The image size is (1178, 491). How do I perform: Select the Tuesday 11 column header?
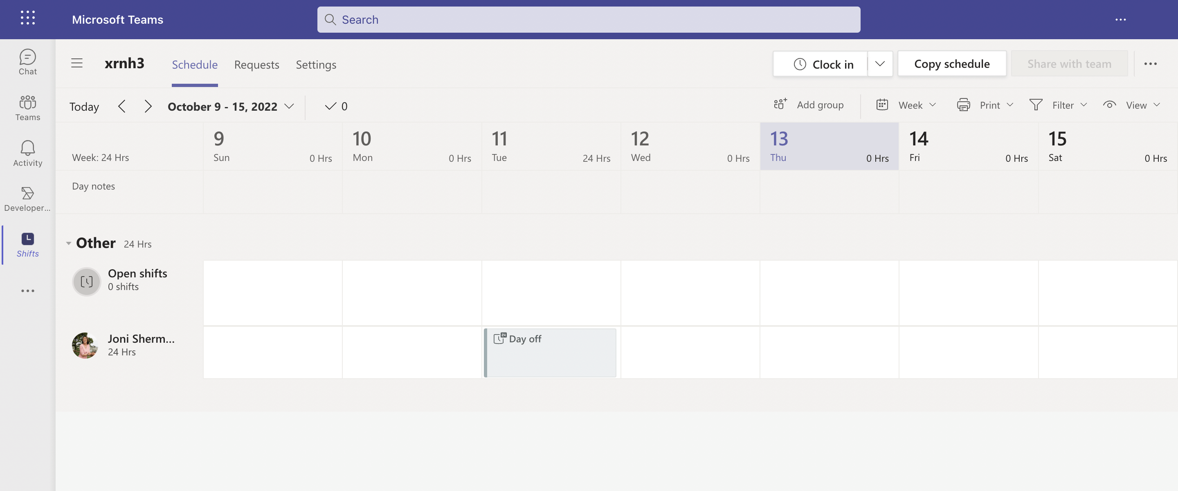coord(551,146)
